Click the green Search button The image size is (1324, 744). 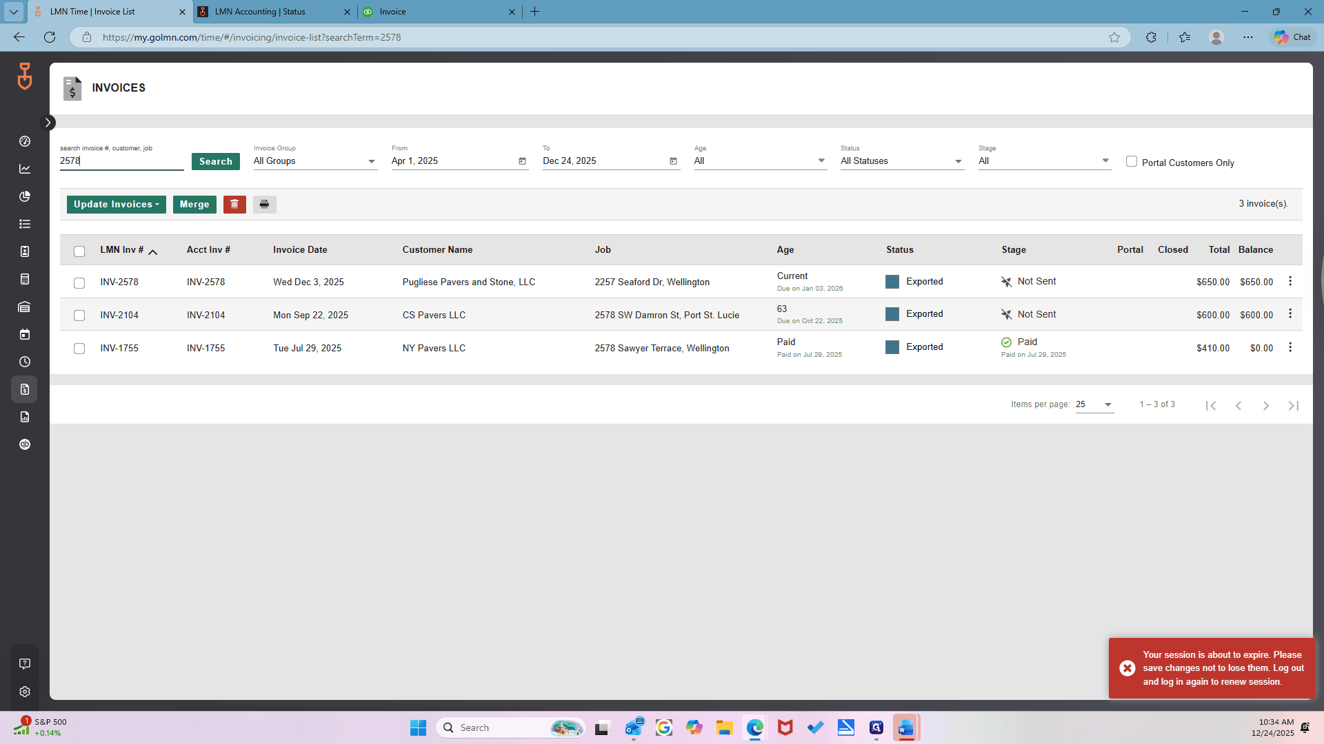(x=216, y=161)
